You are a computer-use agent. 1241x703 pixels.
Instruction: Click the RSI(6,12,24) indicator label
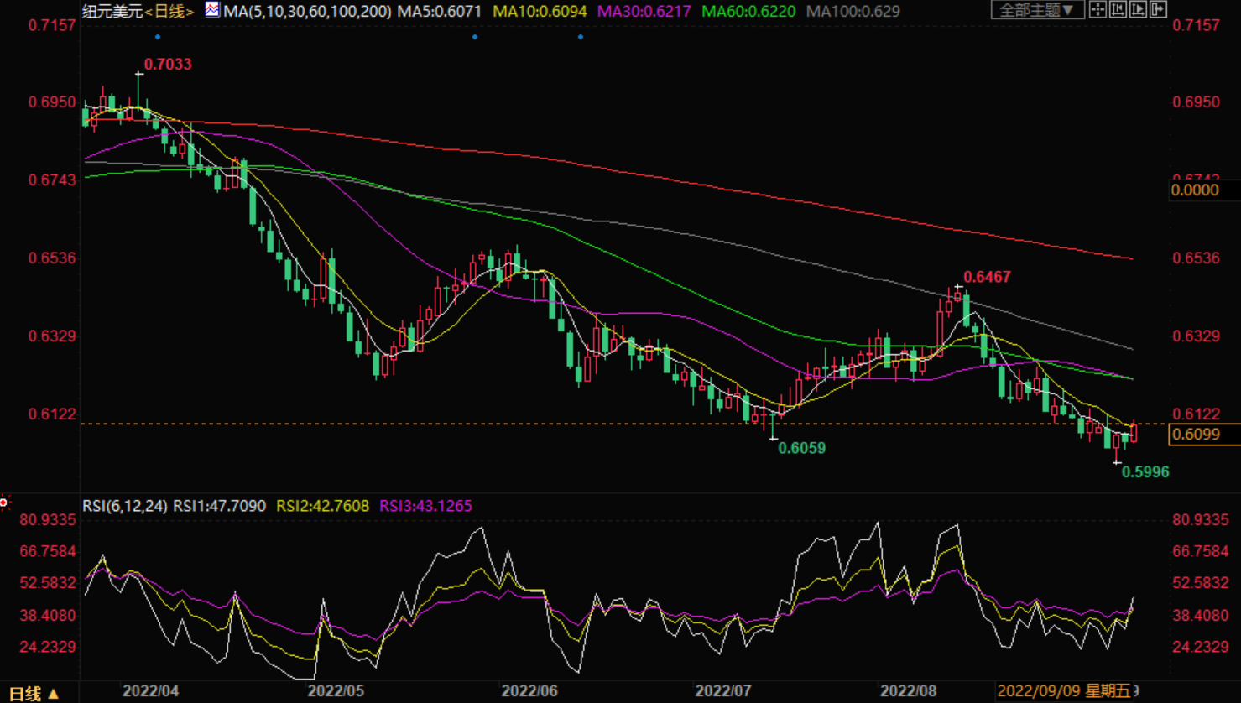pyautogui.click(x=124, y=506)
